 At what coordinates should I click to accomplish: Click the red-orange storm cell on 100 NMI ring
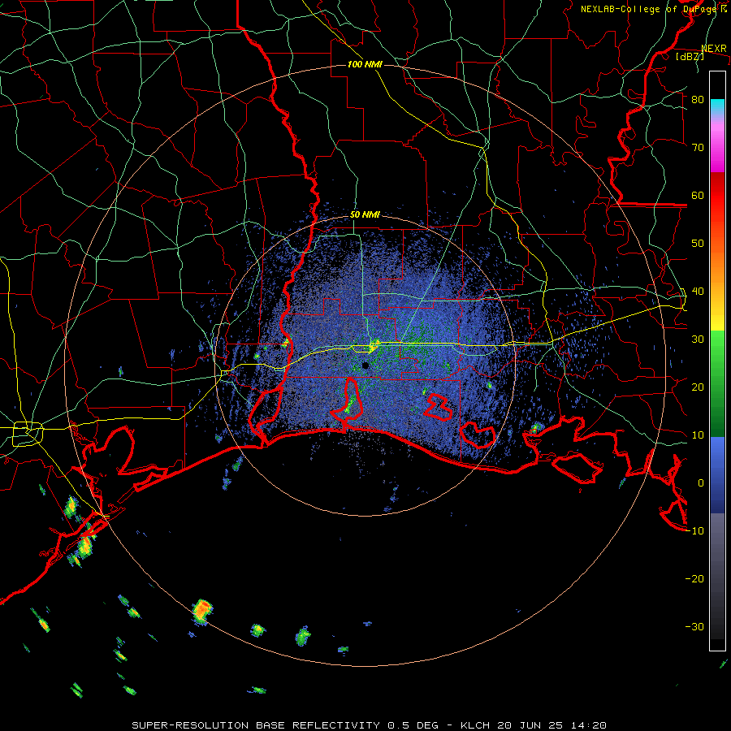[x=202, y=611]
